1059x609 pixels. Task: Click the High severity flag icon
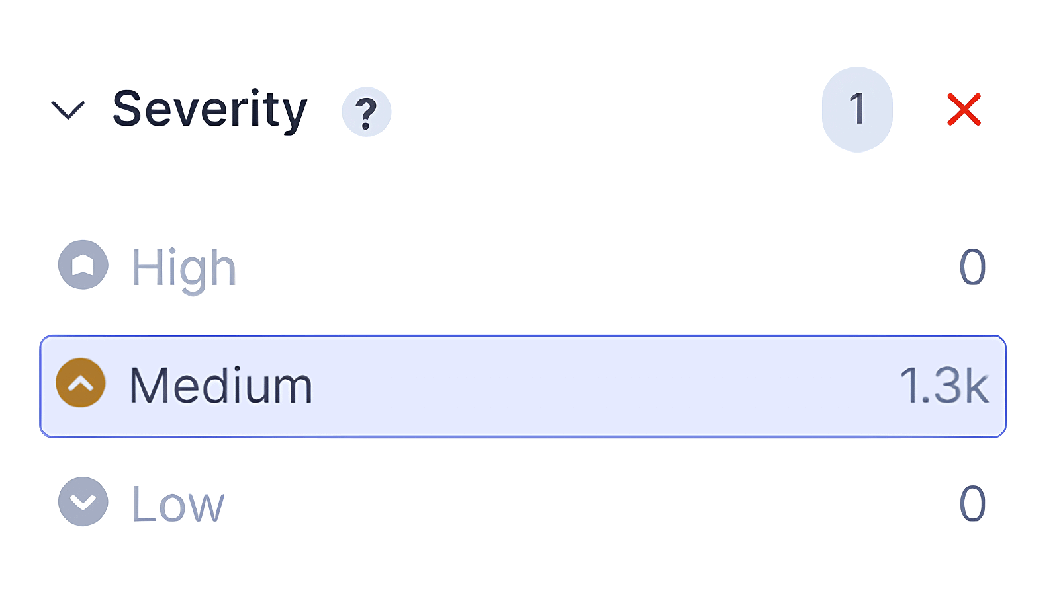[83, 265]
